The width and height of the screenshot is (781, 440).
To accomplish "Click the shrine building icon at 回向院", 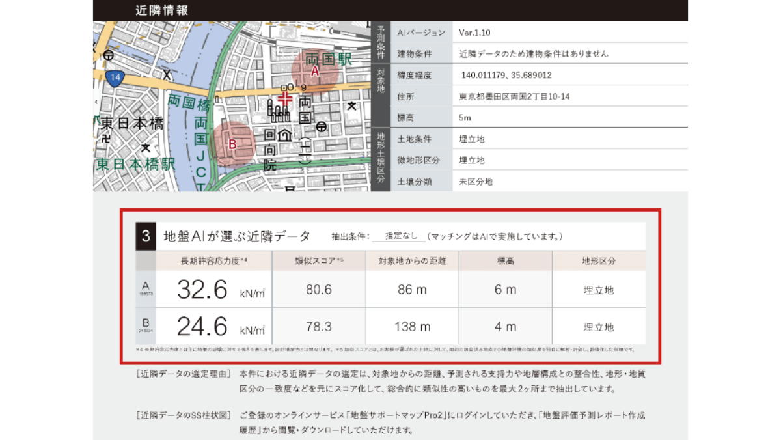I will (284, 136).
